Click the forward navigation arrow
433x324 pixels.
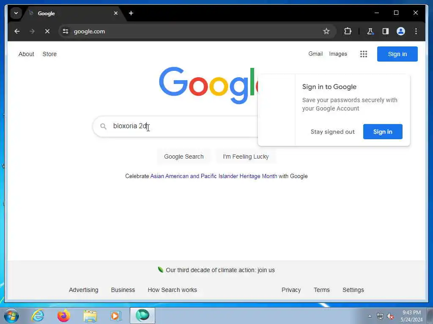(32, 31)
